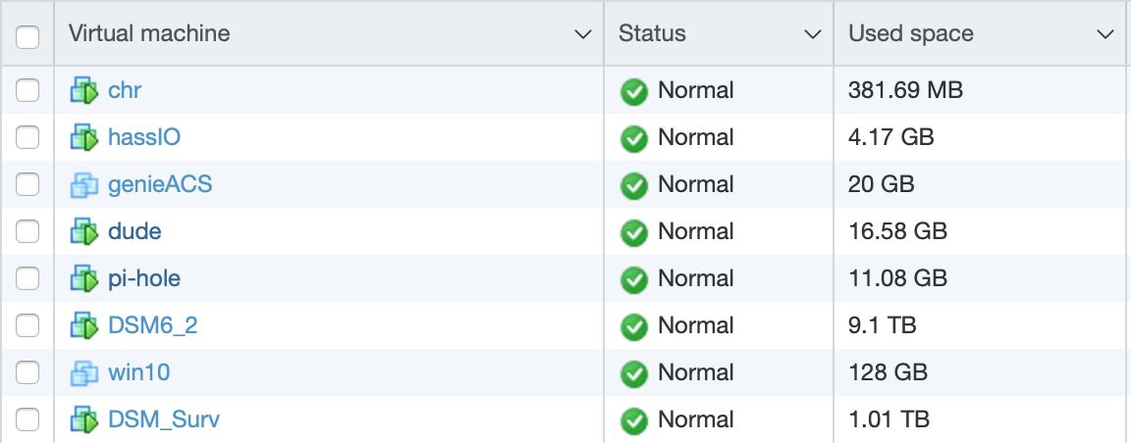1131x443 pixels.
Task: Click the VM icon next to DSM6_2
Action: [x=84, y=326]
